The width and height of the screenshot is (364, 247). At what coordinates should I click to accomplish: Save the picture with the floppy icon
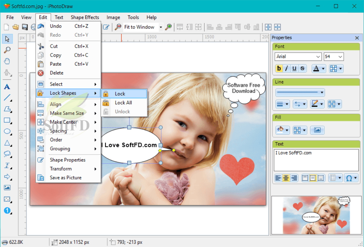(24, 27)
